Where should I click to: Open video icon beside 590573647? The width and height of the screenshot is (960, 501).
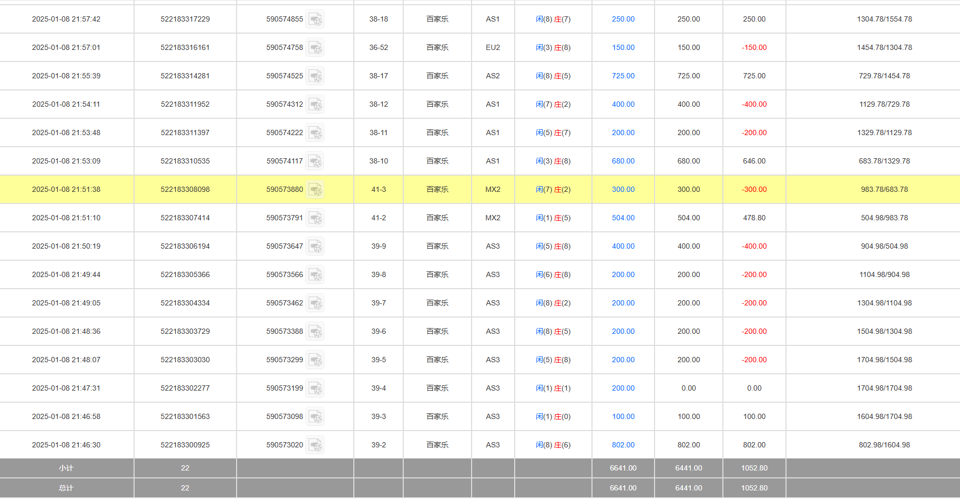point(315,247)
